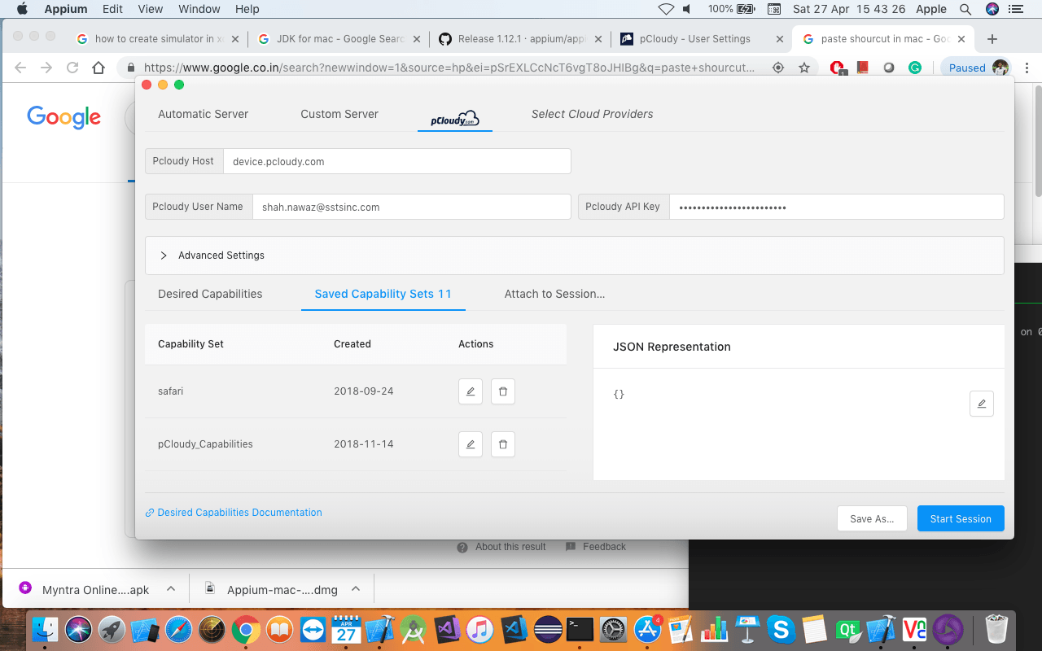Switch to Automatic Server tab
This screenshot has width=1042, height=651.
coord(204,114)
